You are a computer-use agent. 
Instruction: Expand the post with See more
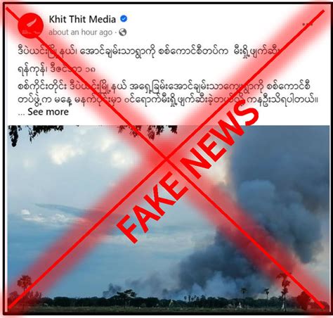tap(48, 112)
